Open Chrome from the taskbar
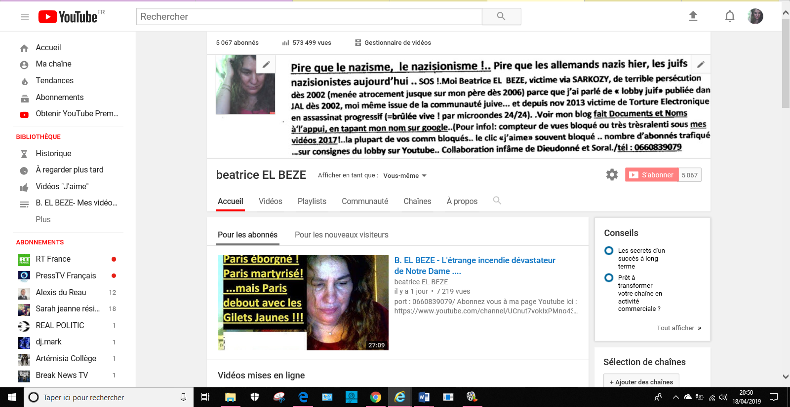The image size is (790, 407). [376, 397]
